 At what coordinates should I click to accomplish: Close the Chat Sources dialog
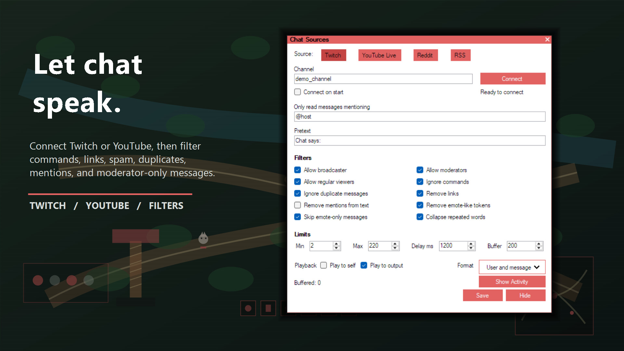[547, 39]
